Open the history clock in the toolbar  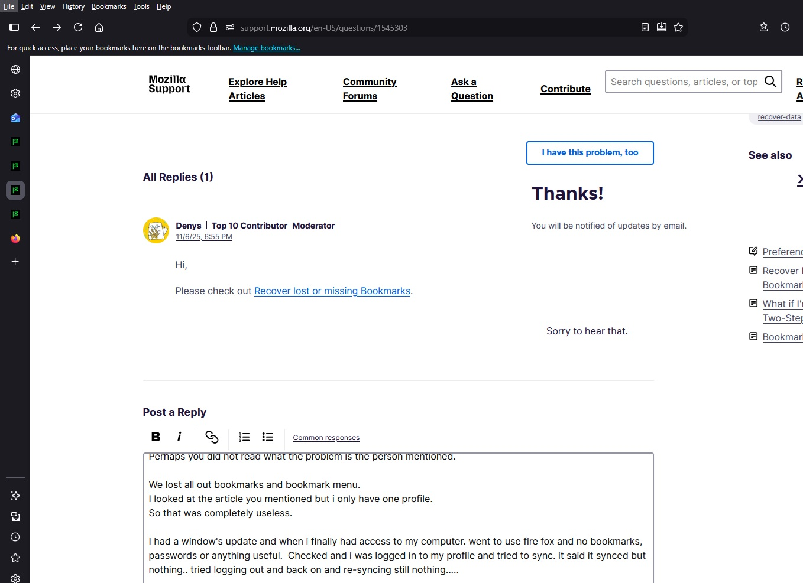(x=785, y=27)
